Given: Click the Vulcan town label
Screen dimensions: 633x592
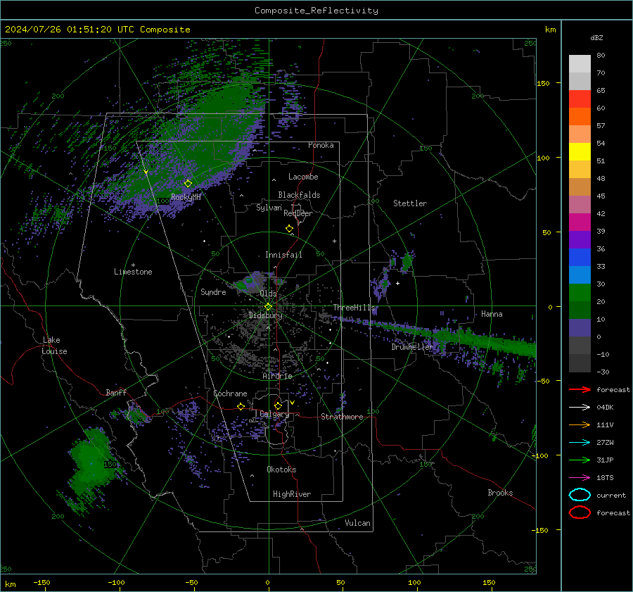Looking at the screenshot, I should coord(357,523).
